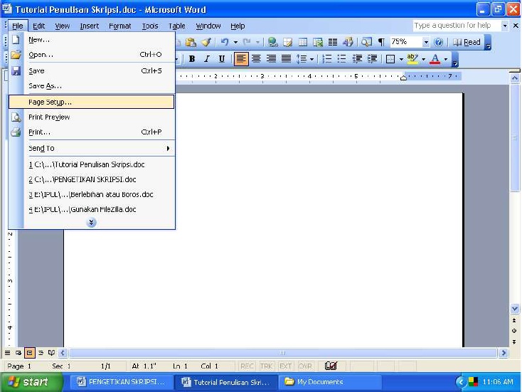Click the Outside Border icon
This screenshot has height=392, width=522.
390,59
